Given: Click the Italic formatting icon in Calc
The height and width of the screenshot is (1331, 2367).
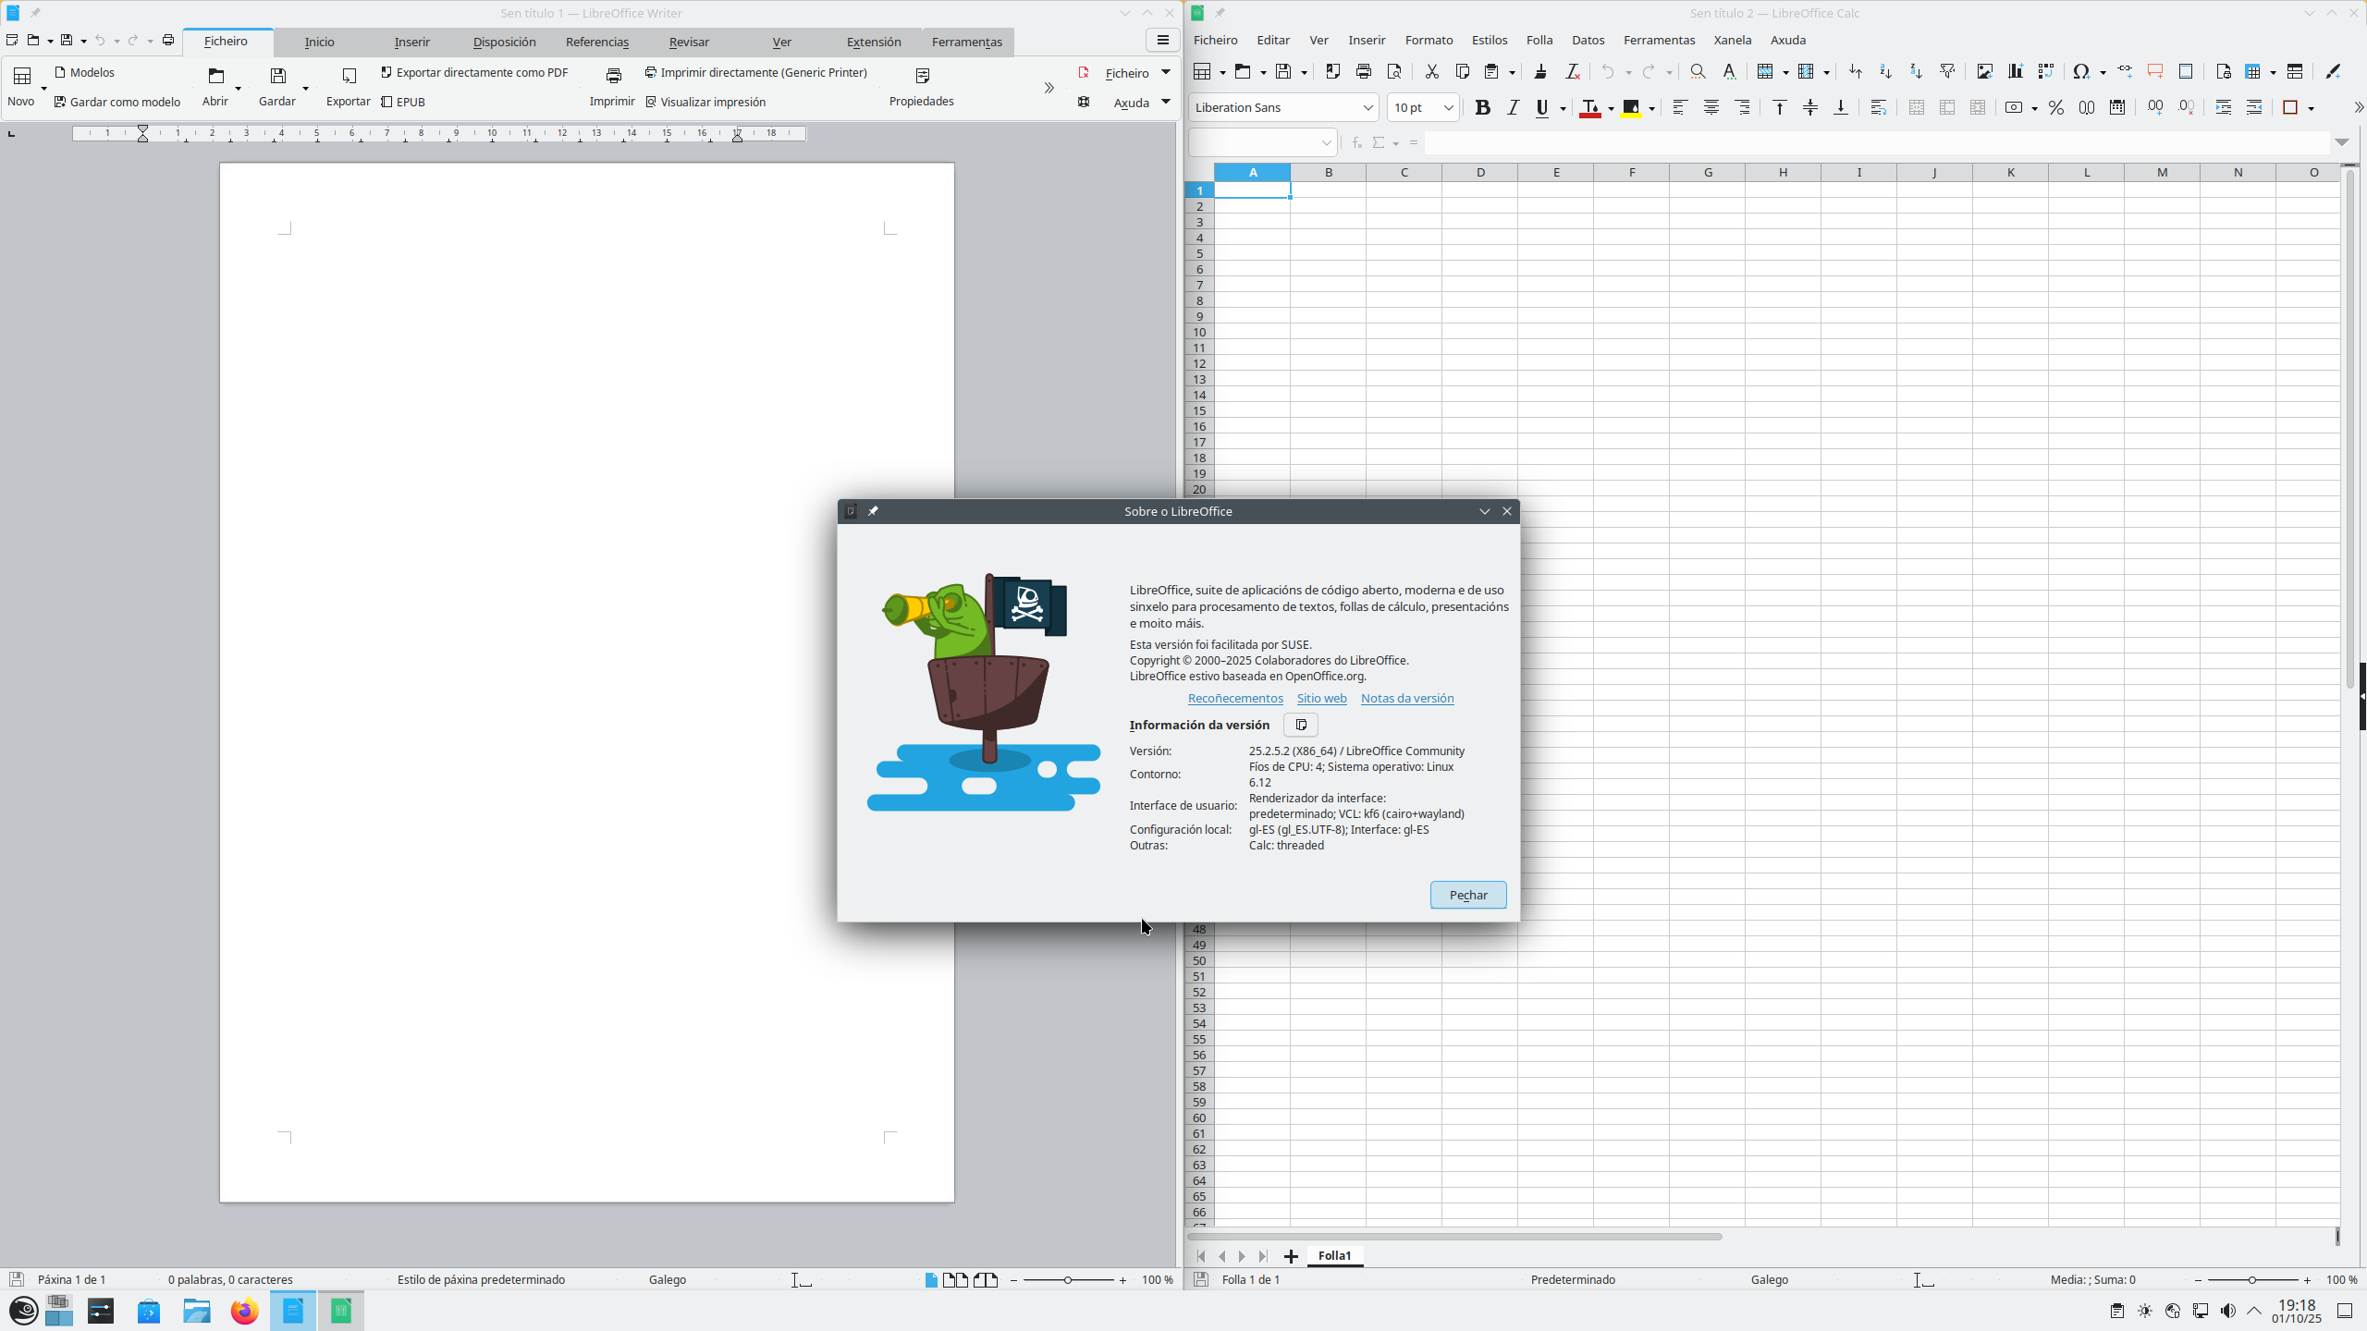Looking at the screenshot, I should [1513, 108].
